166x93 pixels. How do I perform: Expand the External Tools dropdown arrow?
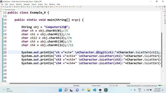(x=48, y=7)
